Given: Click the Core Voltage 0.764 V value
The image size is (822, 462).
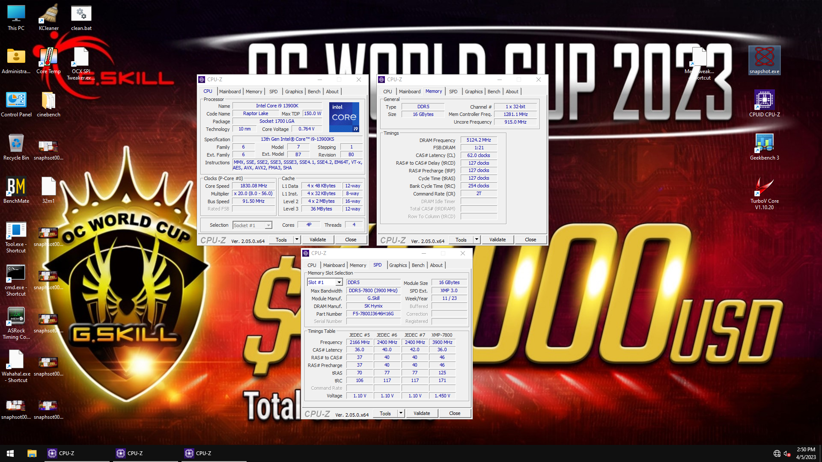Looking at the screenshot, I should point(307,129).
